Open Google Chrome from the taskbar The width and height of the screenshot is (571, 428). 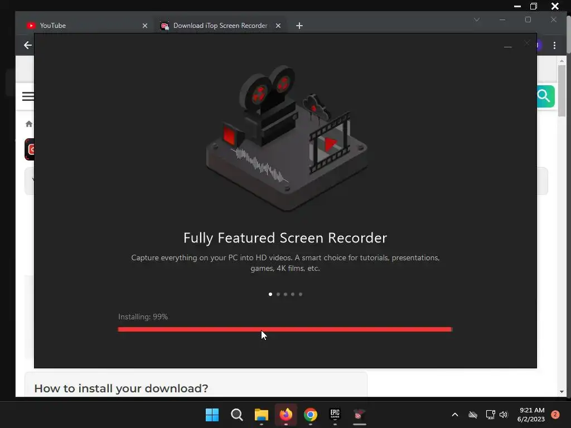[x=311, y=415]
